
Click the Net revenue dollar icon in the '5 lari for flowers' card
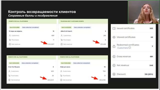tap(9, 80)
